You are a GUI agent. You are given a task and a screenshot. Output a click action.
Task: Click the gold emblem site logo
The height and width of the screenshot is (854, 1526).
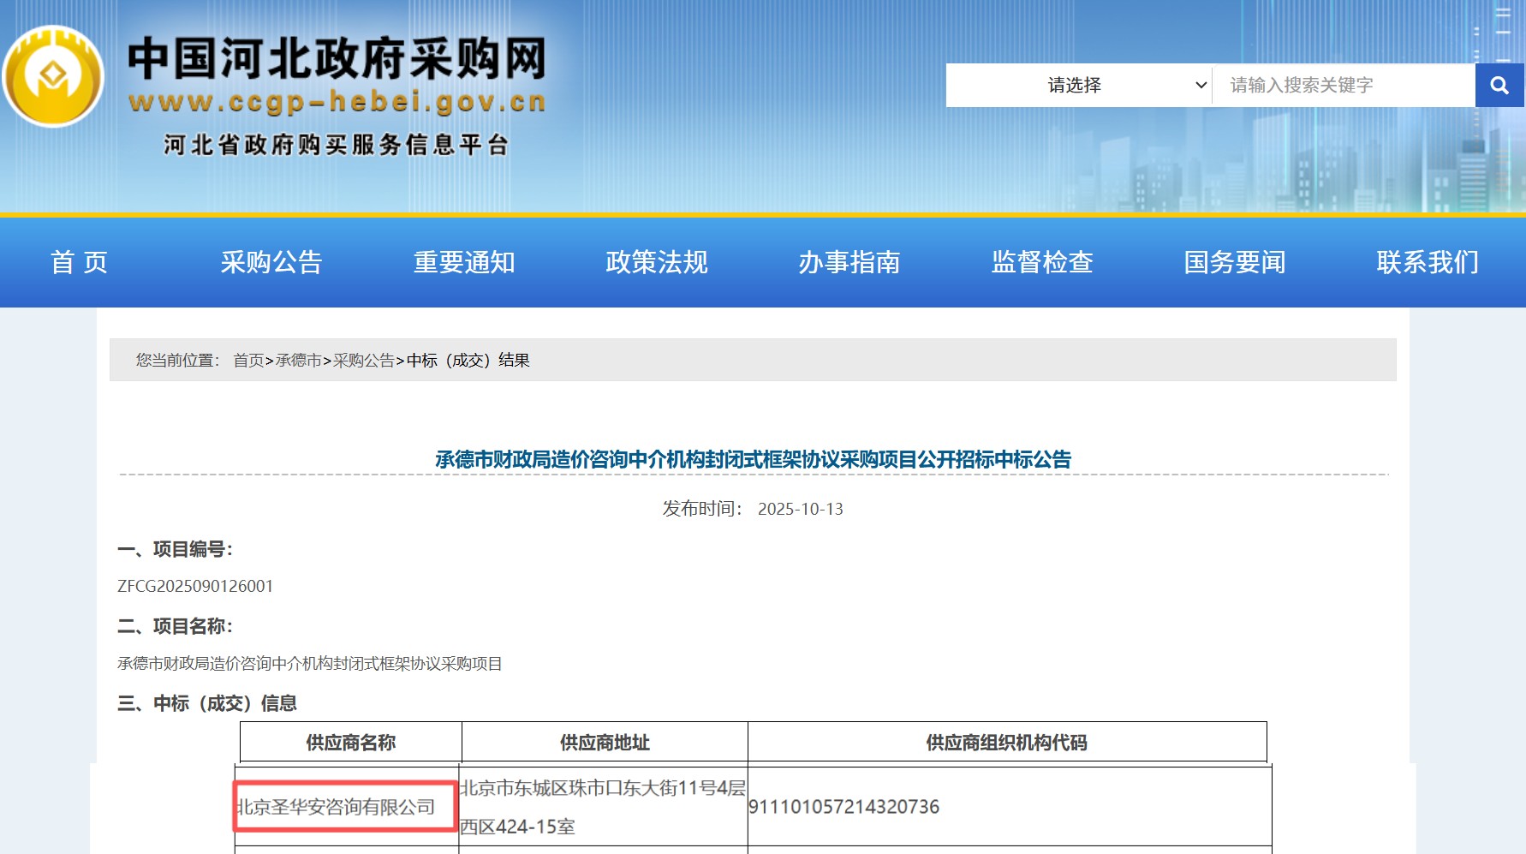tap(53, 77)
